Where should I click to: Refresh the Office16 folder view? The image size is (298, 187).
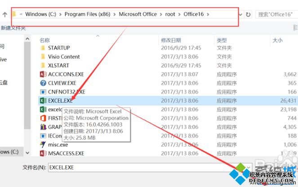click(x=248, y=14)
